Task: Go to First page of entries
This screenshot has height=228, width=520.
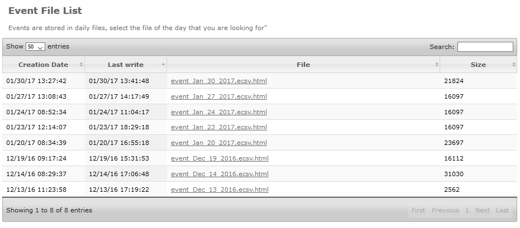Action: [x=418, y=211]
